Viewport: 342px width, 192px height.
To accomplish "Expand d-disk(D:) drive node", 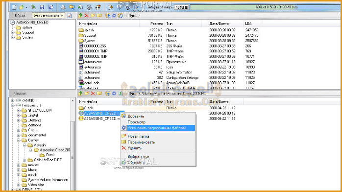I will pyautogui.click(x=13, y=100).
